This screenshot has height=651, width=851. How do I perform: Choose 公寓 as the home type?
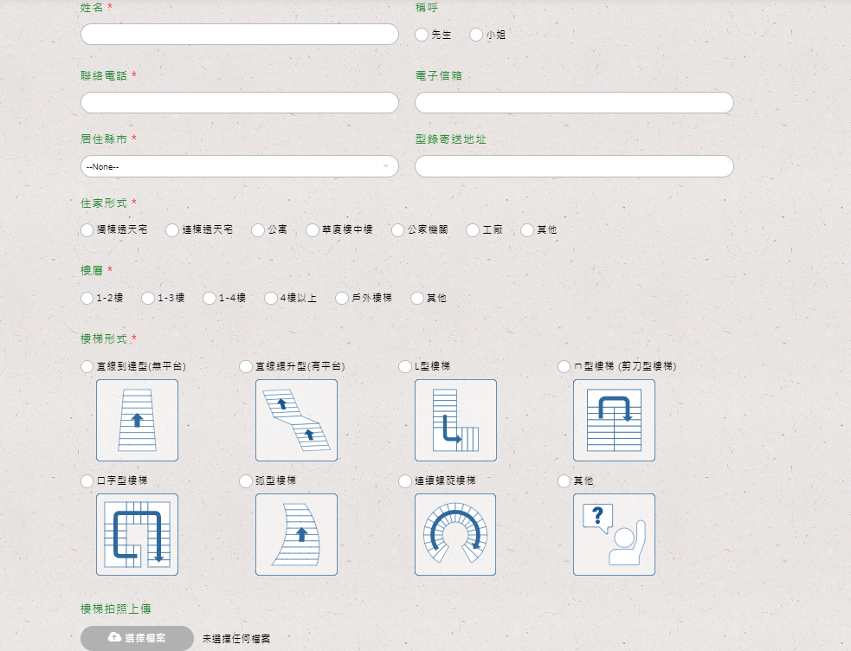(258, 230)
